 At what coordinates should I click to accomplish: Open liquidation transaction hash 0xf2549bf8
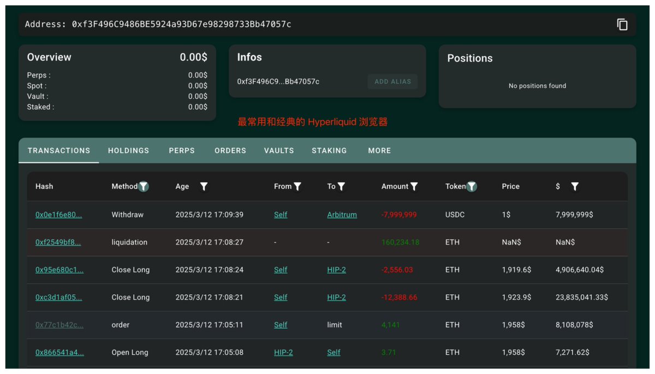point(58,242)
